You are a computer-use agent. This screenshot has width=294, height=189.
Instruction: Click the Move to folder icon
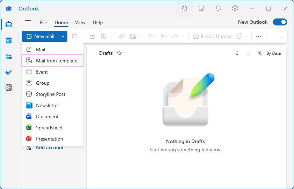point(133,36)
